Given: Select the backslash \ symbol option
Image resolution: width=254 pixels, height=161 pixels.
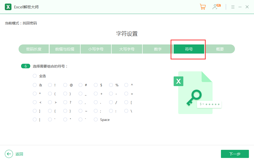Looking at the screenshot, I should click(x=126, y=111).
